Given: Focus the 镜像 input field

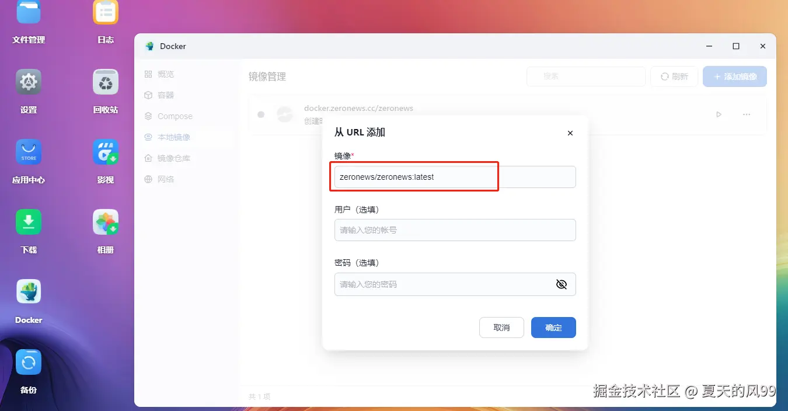Looking at the screenshot, I should tap(455, 177).
